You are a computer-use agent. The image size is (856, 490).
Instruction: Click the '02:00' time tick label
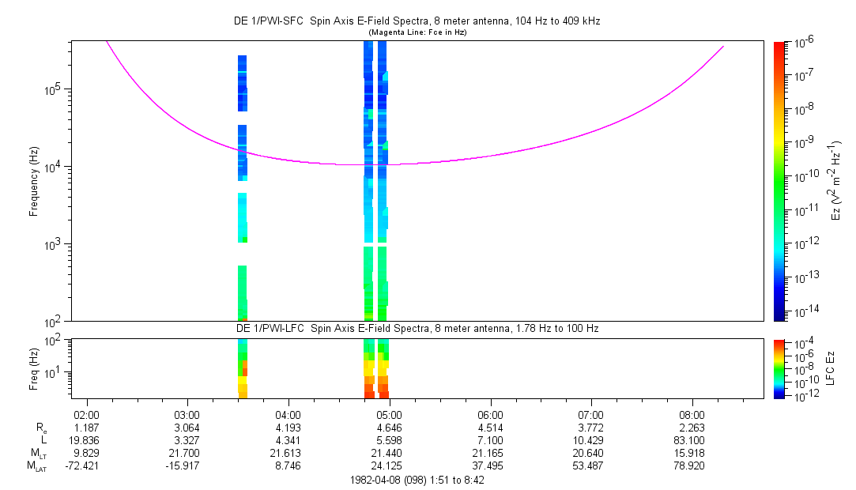coord(86,415)
